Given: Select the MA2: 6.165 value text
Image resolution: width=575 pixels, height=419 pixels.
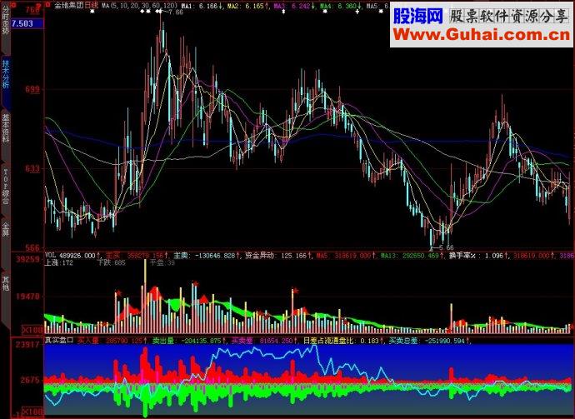Looking at the screenshot, I should 247,6.
